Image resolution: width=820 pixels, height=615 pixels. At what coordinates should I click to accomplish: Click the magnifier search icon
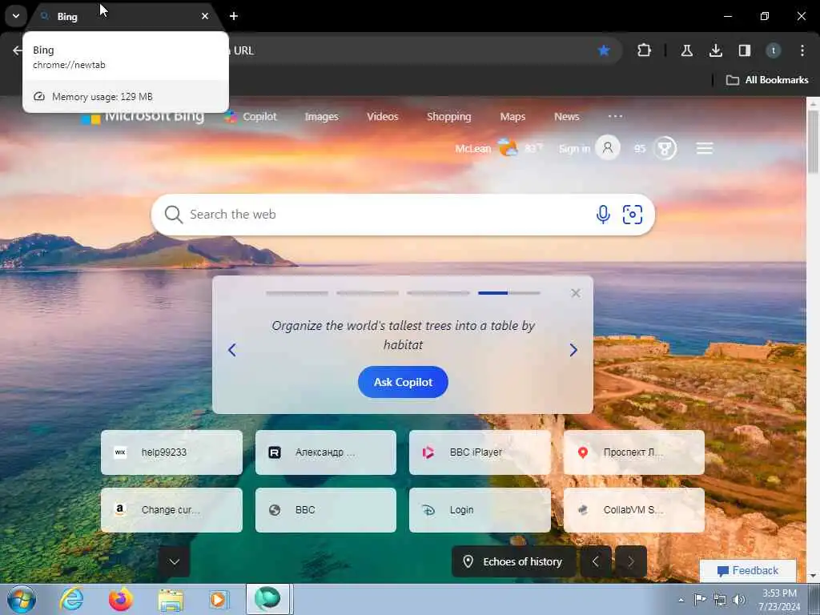click(x=173, y=215)
